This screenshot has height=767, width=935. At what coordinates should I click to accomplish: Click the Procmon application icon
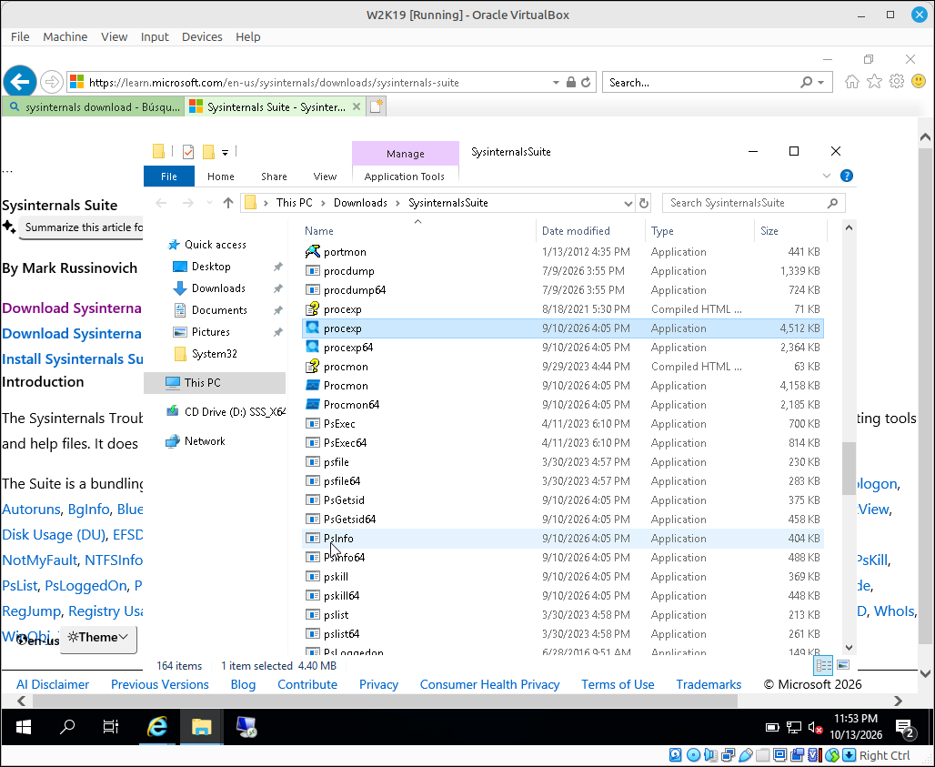click(313, 385)
